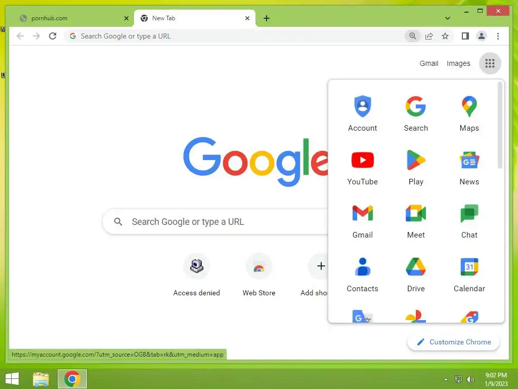Open the Windows Start button
Screen dimensions: 518x389
[12, 379]
